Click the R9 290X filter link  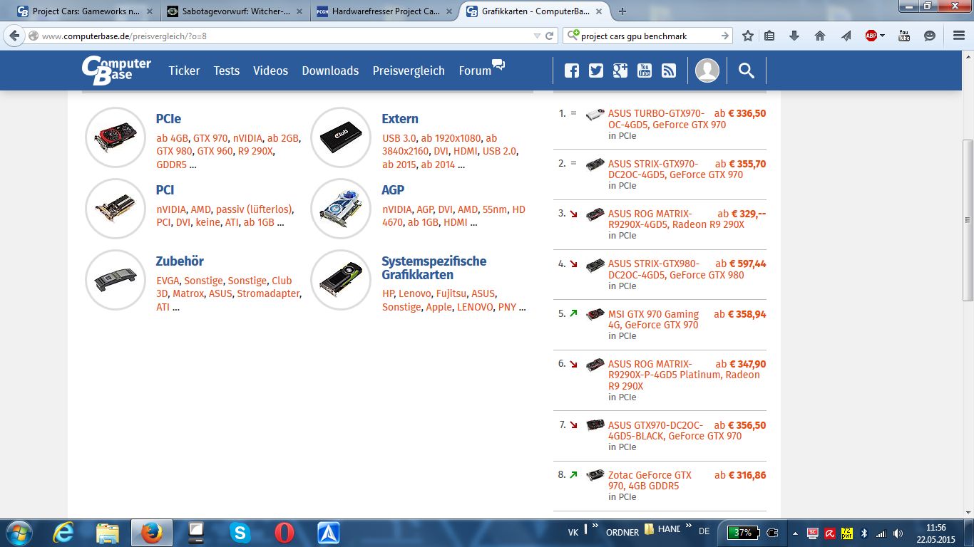(256, 151)
